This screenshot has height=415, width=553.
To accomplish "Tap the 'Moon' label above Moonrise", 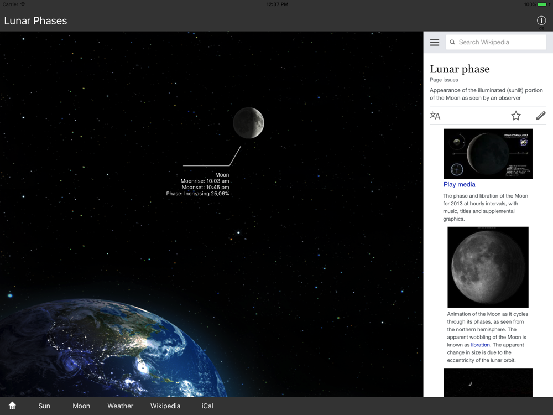I will pos(222,175).
